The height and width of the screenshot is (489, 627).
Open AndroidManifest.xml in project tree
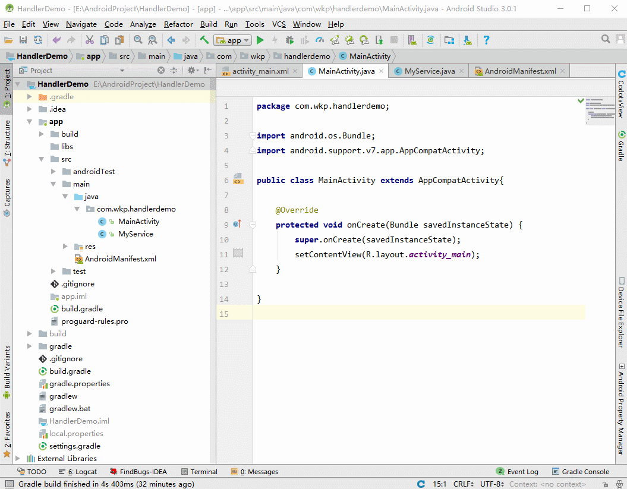coord(120,259)
